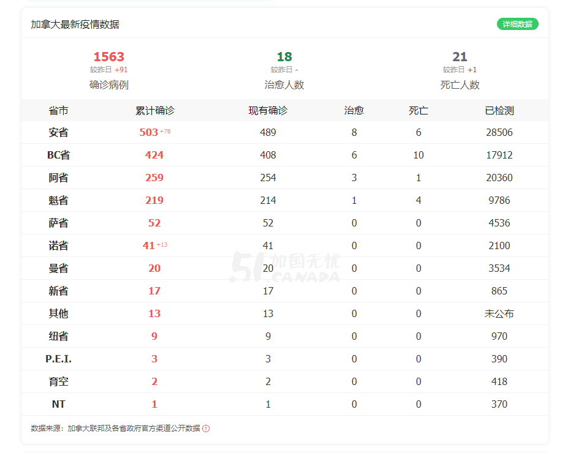The image size is (568, 453).
Task: Click the 1563 confirmed cases total
Action: point(108,57)
